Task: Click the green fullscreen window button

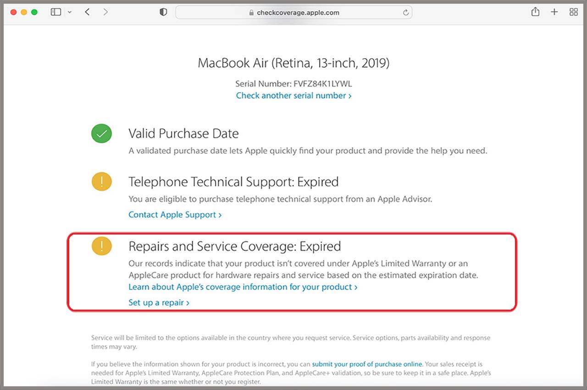Action: [34, 12]
